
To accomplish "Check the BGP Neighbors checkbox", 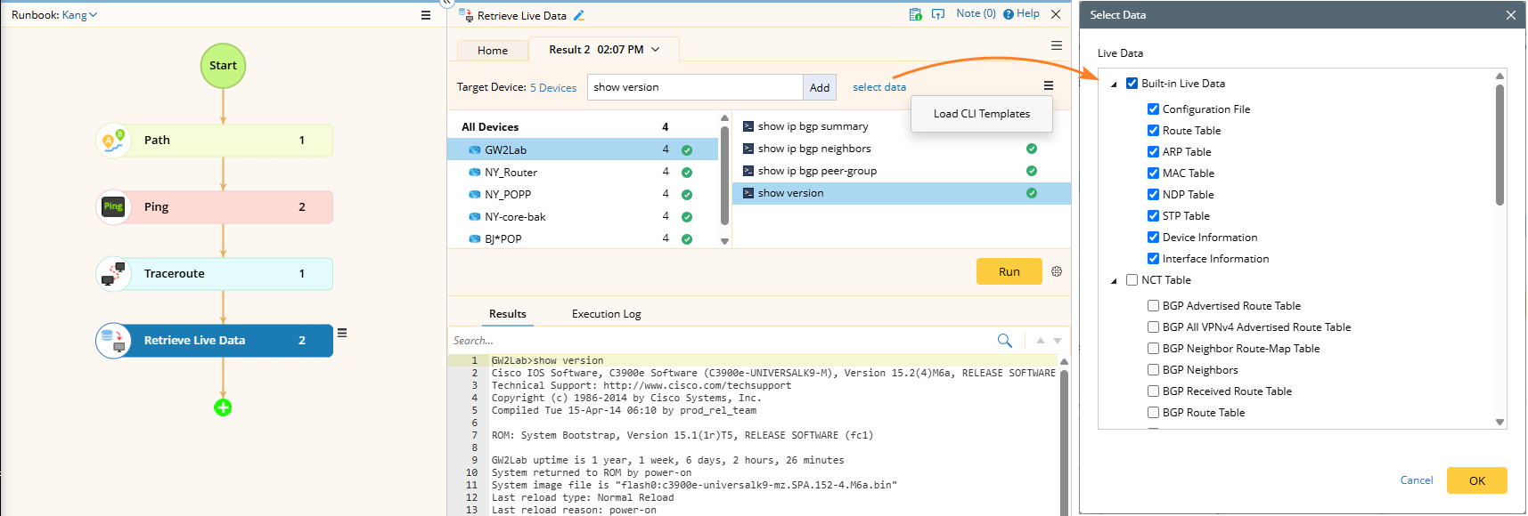I will point(1153,370).
